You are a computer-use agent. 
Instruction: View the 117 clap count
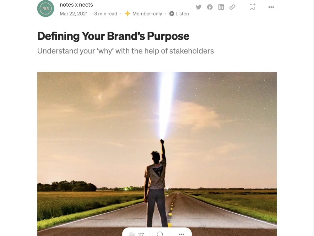coord(141,234)
